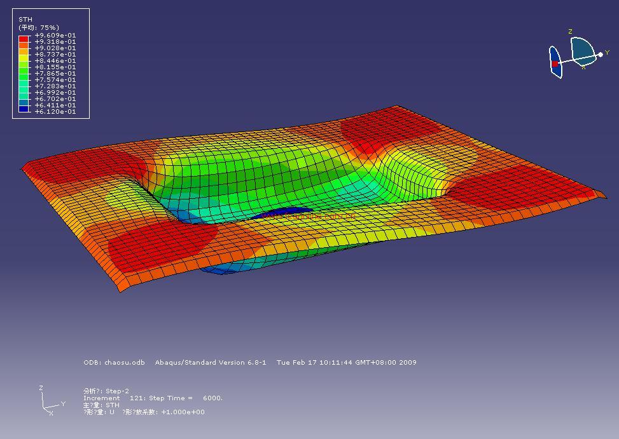Image resolution: width=619 pixels, height=439 pixels.
Task: Click the STH legend title
Action: tap(25, 20)
